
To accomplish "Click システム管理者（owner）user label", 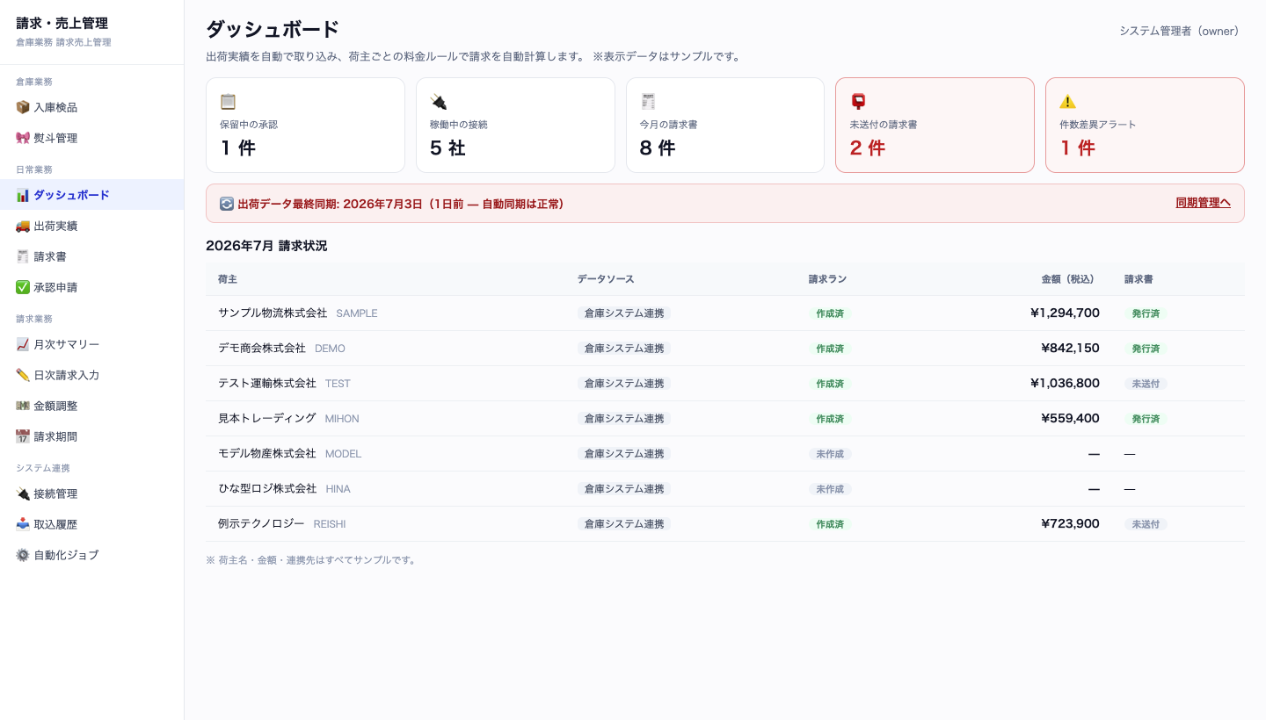I will (1182, 31).
